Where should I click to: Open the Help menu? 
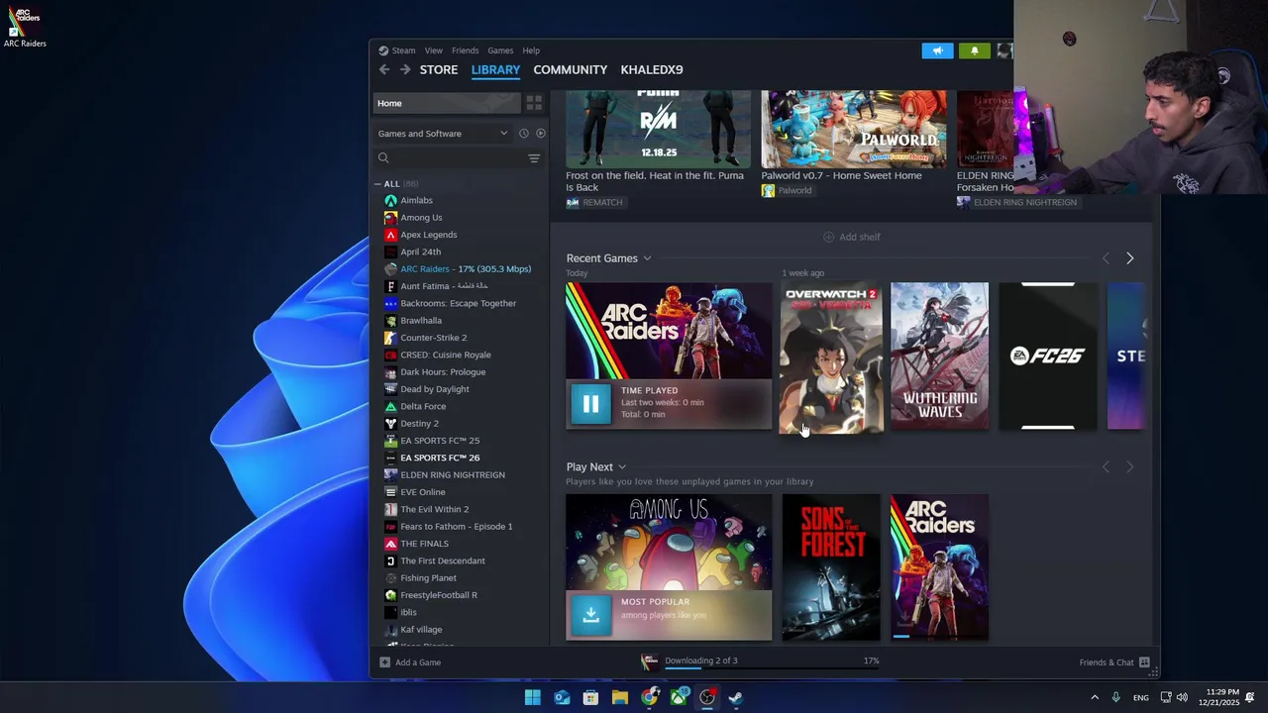point(531,51)
